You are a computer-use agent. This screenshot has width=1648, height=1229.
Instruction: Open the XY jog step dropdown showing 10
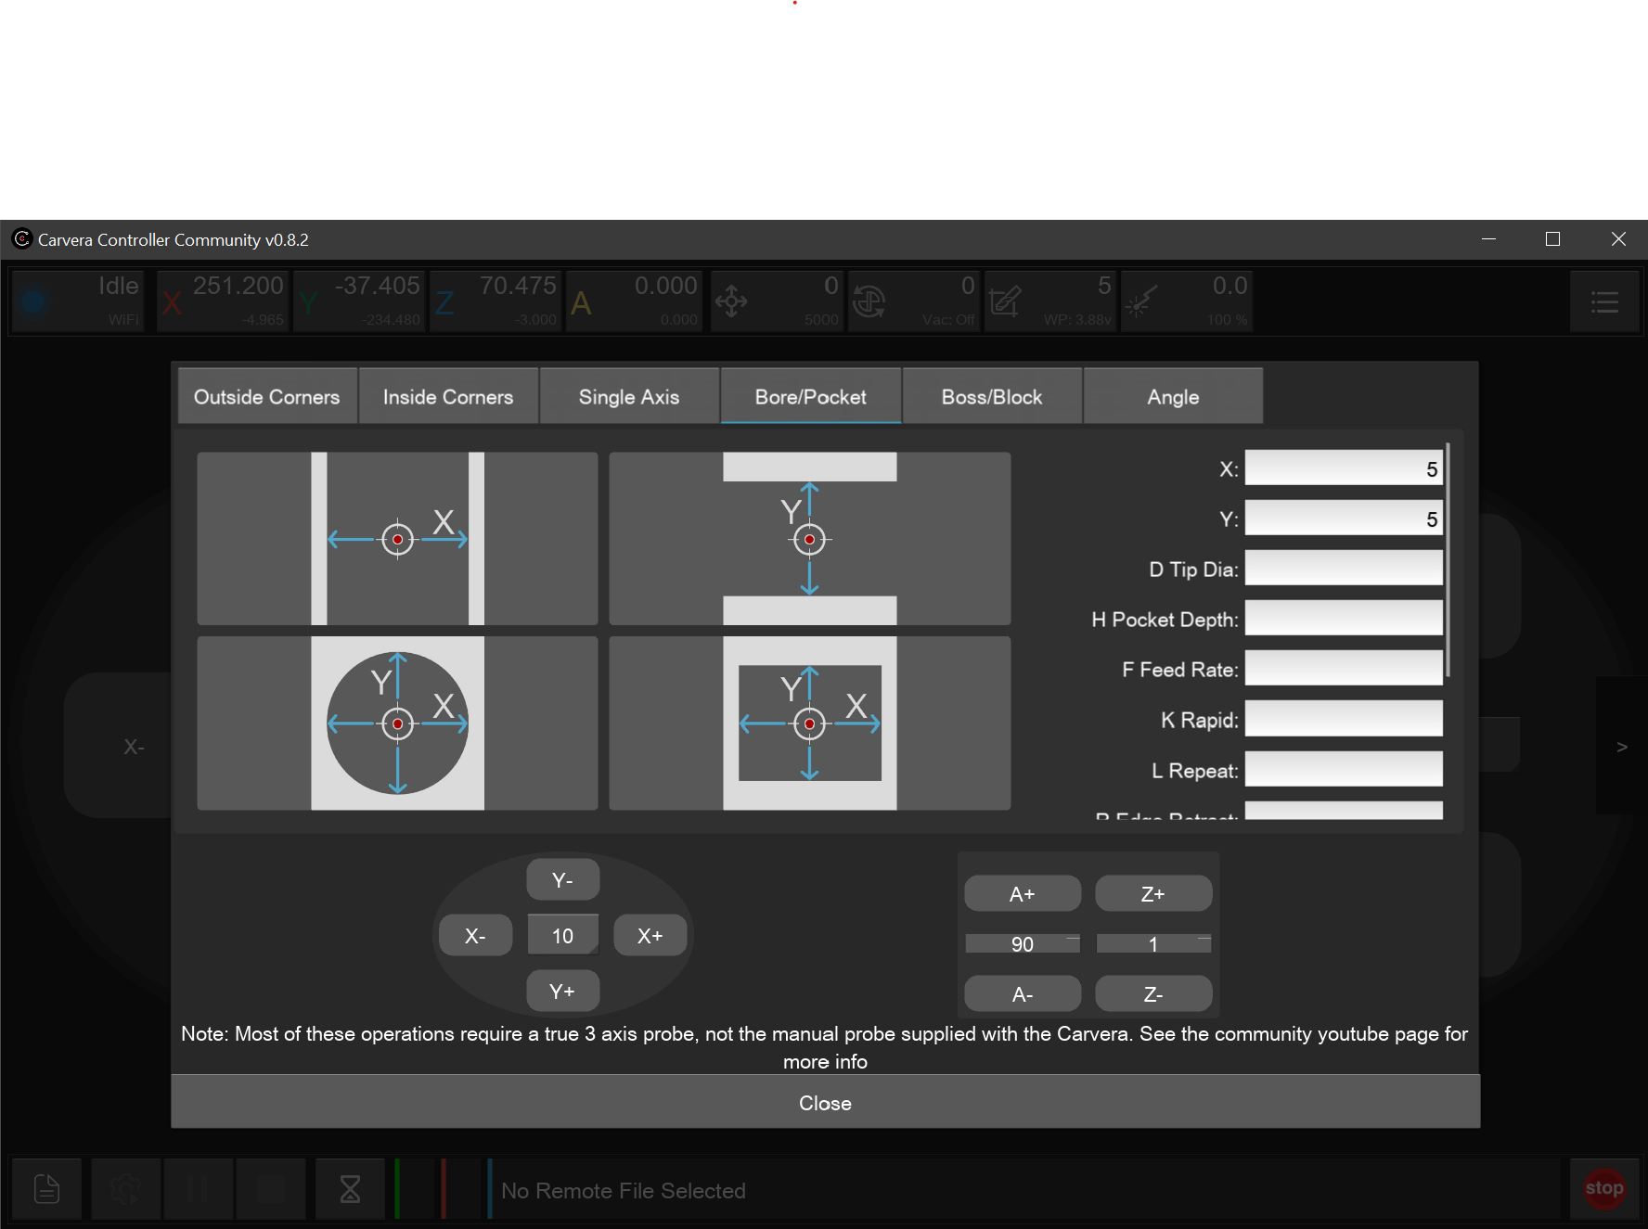pos(562,936)
